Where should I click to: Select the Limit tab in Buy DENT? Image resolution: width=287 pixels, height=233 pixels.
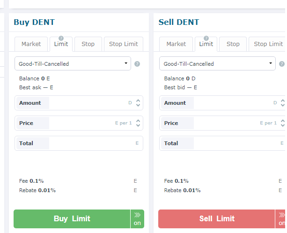pyautogui.click(x=61, y=44)
